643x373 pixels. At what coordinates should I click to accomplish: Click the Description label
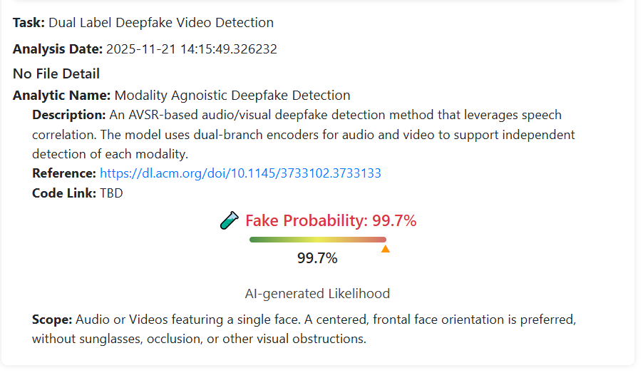coord(69,115)
